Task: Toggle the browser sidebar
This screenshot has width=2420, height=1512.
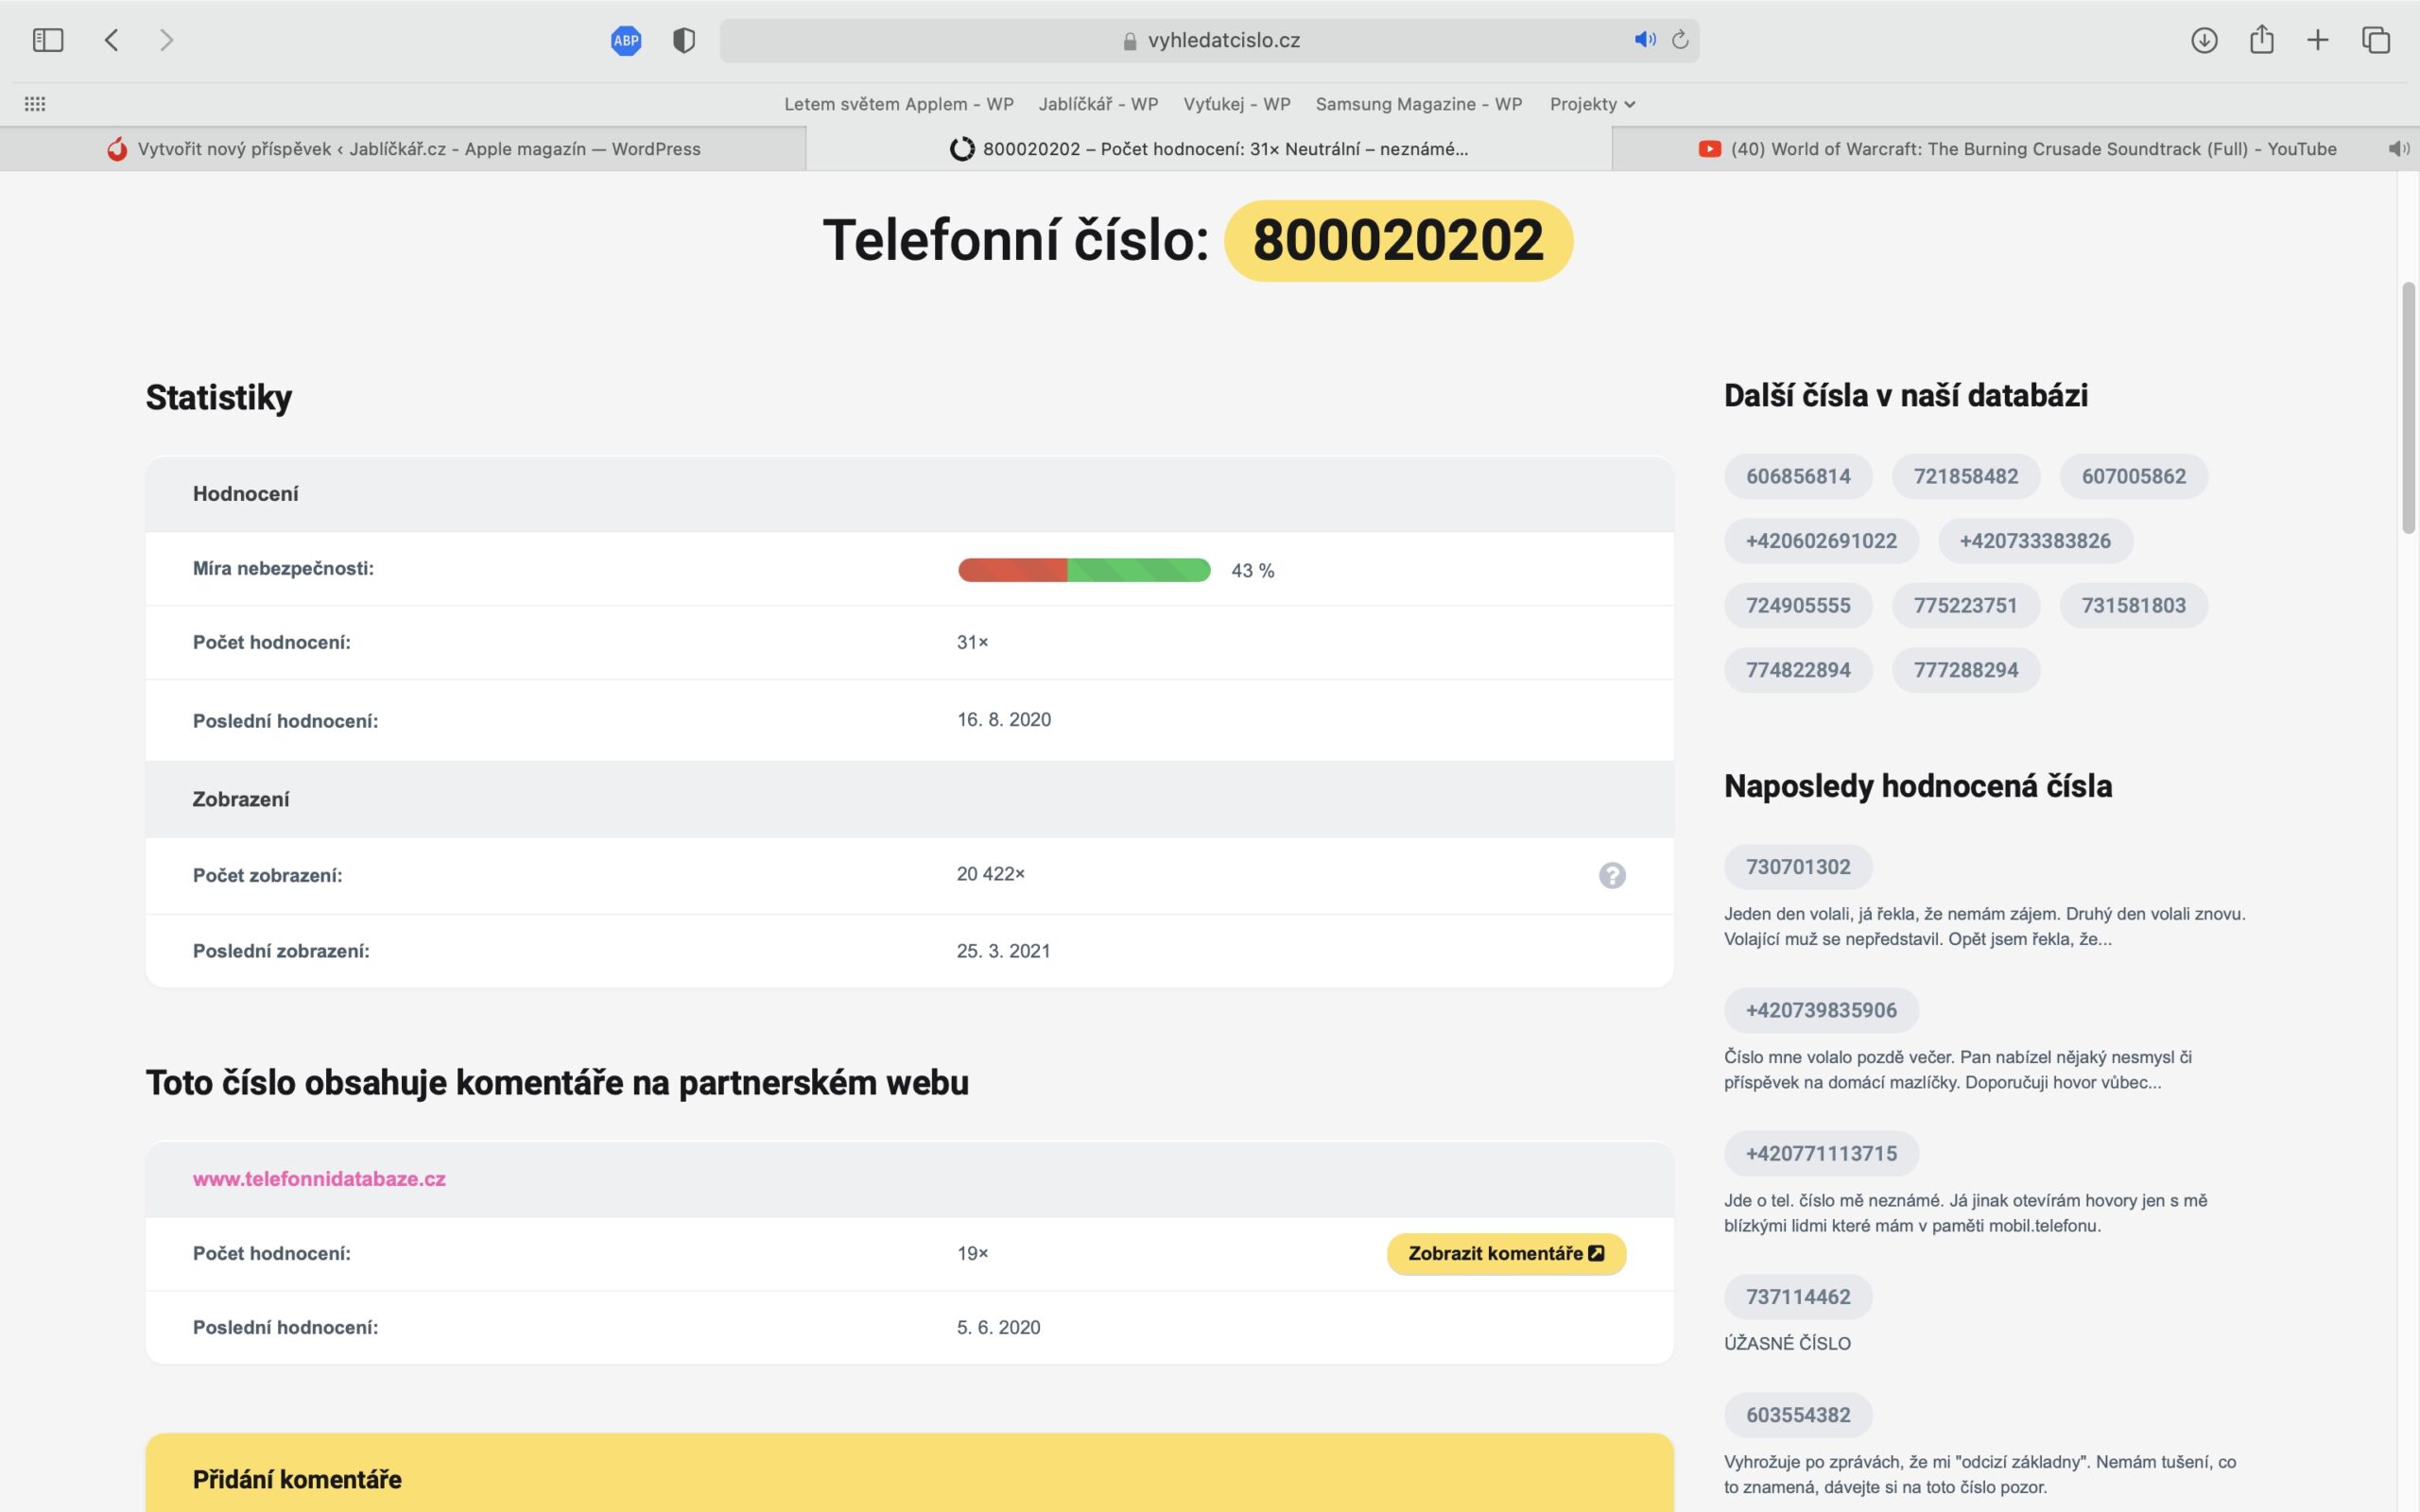Action: pyautogui.click(x=47, y=40)
